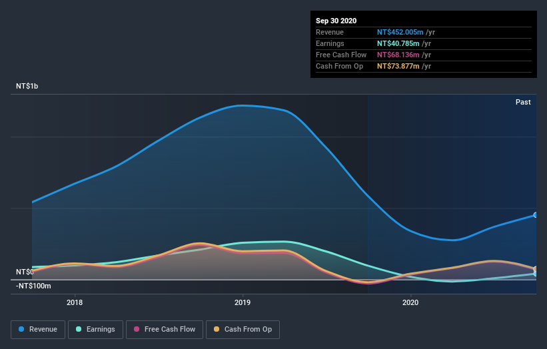547x349 pixels.
Task: Toggle the Revenue series legend button
Action: point(38,330)
